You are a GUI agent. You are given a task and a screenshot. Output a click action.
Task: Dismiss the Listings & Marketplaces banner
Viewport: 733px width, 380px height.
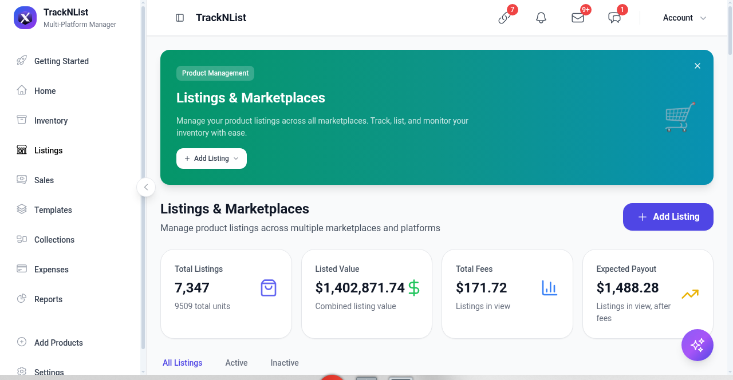pos(697,66)
